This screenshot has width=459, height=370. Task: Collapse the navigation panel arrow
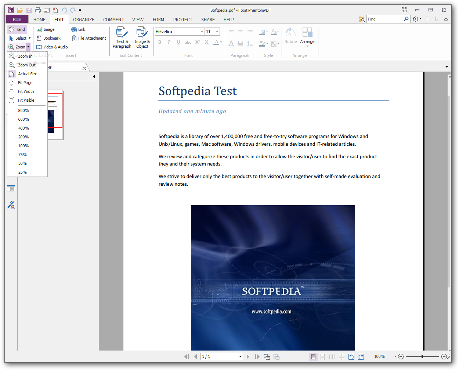click(x=94, y=77)
